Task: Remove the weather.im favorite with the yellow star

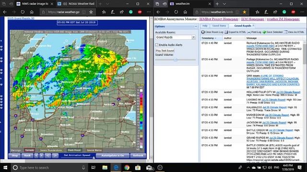Action: click(244, 12)
